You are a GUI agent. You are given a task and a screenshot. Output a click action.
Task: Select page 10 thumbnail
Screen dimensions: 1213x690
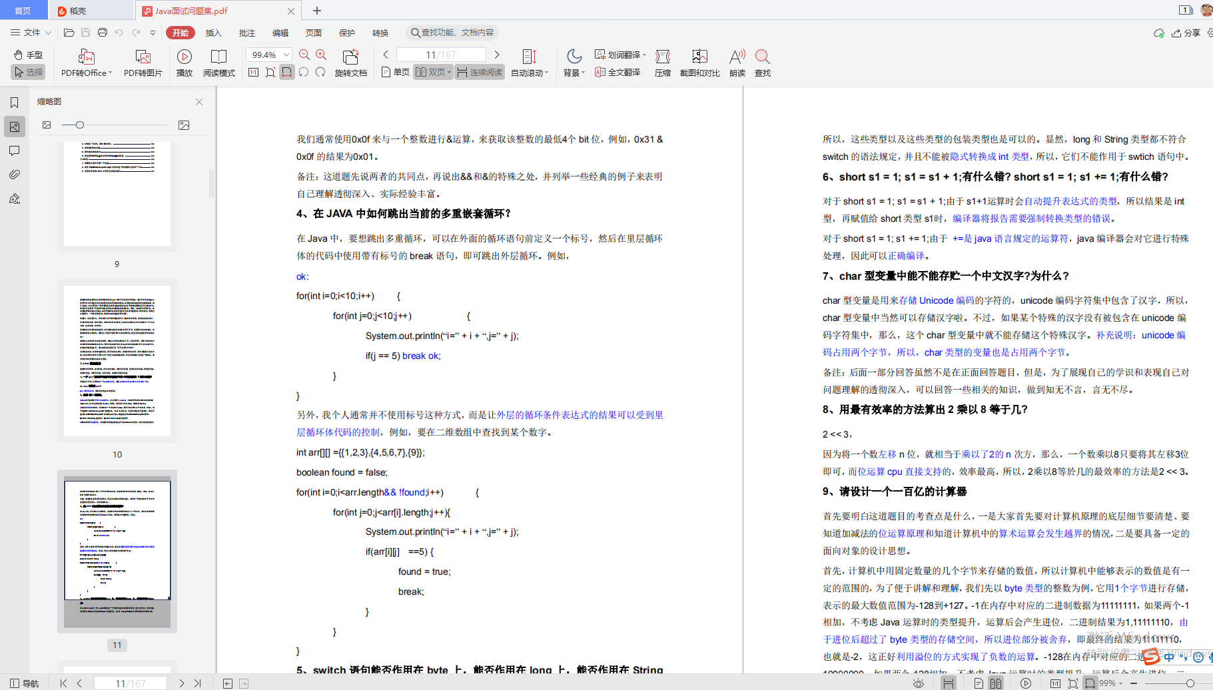(117, 361)
